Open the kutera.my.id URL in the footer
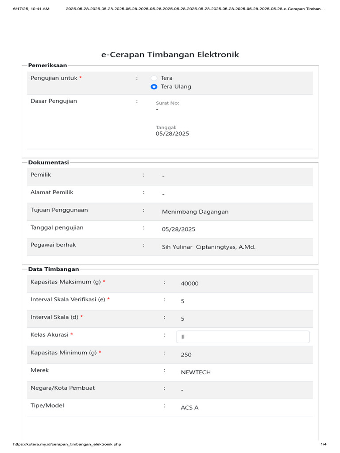Image resolution: width=340 pixels, height=453 pixels. coord(67,444)
